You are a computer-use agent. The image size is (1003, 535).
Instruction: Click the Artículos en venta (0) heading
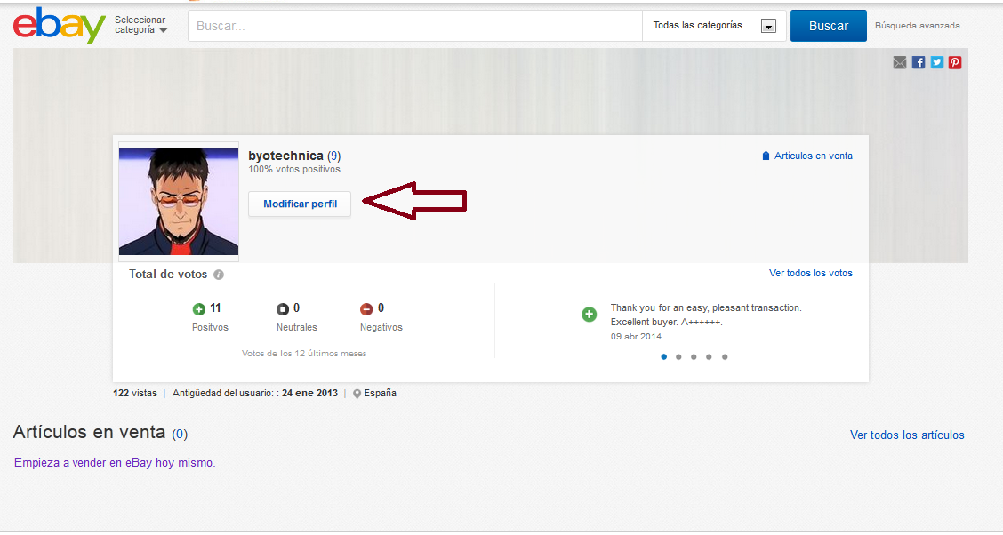pyautogui.click(x=100, y=433)
